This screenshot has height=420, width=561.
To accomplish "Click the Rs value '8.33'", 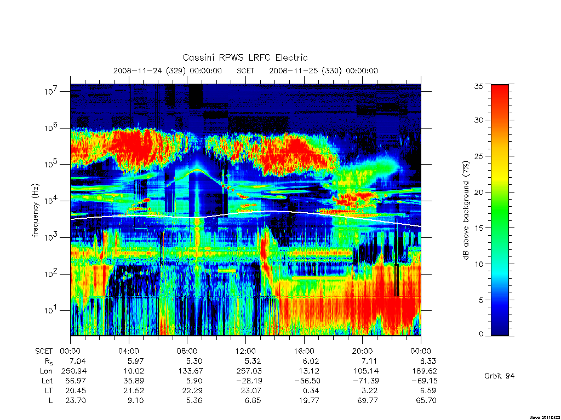I will (428, 361).
